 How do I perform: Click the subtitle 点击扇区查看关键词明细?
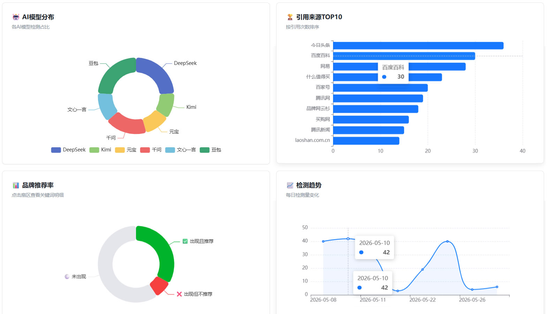[x=38, y=195]
